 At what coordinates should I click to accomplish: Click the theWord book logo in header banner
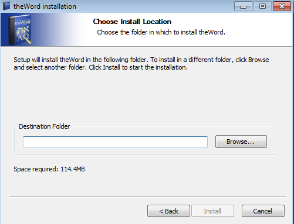click(x=20, y=30)
